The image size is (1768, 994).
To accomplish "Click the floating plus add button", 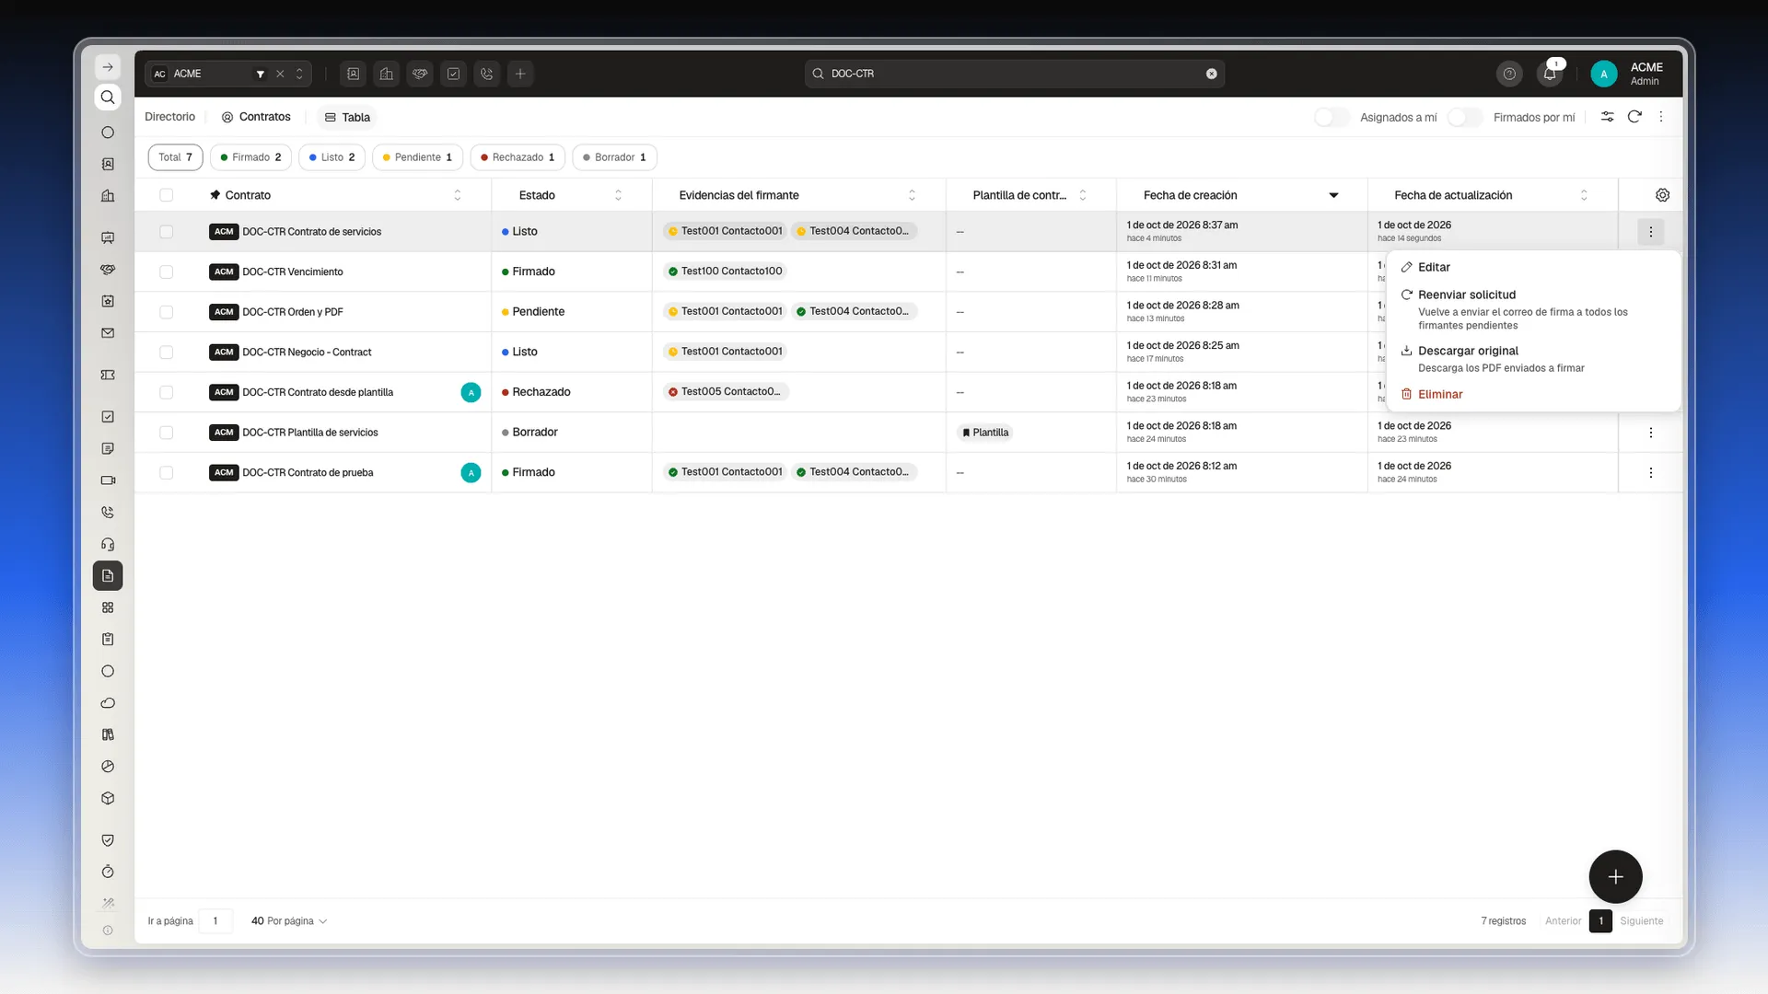I will (1615, 876).
